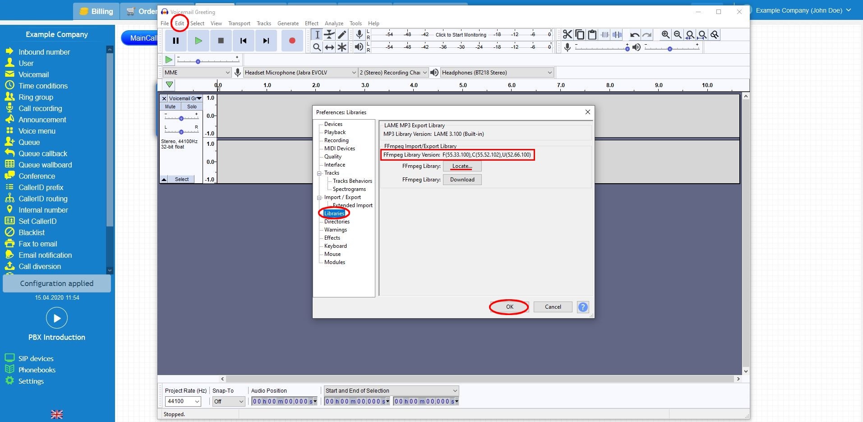The image size is (863, 422).
Task: Click the track gain slider
Action: (181, 118)
